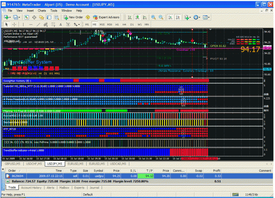Image resolution: width=275 pixels, height=198 pixels.
Task: Toggle the Terminal panel icon
Action: [x=49, y=17]
